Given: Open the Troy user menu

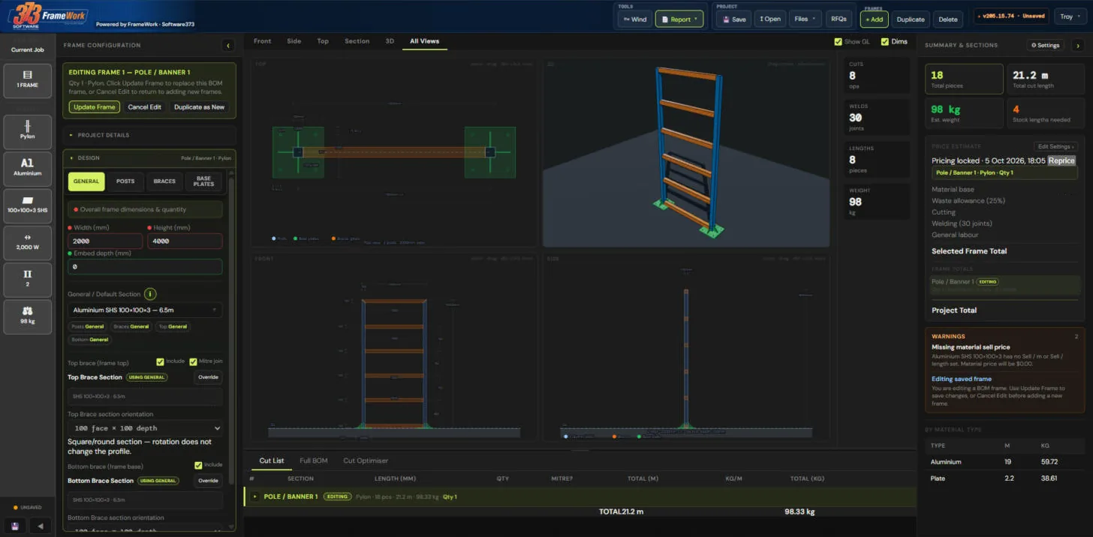Looking at the screenshot, I should tap(1070, 16).
